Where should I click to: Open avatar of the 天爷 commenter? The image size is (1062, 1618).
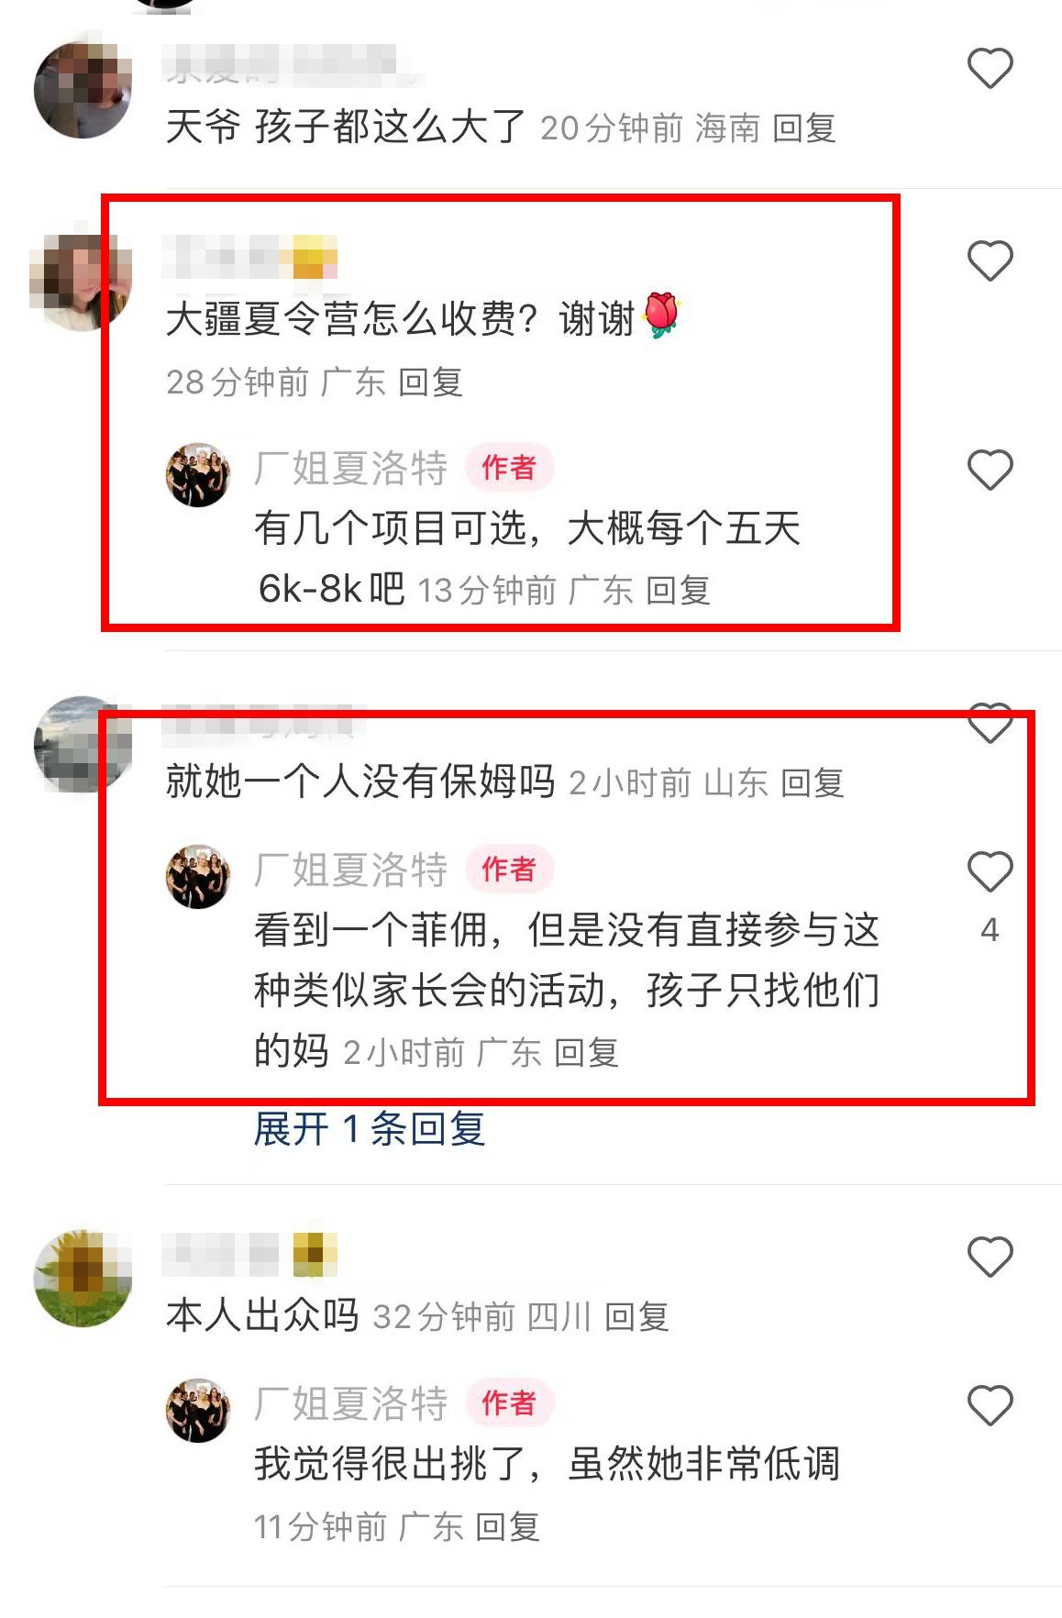(x=83, y=88)
